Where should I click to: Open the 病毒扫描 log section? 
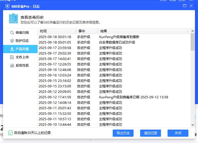coord(20,33)
